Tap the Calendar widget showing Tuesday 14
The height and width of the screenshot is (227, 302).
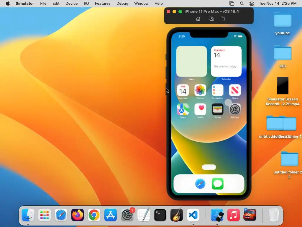(226, 61)
